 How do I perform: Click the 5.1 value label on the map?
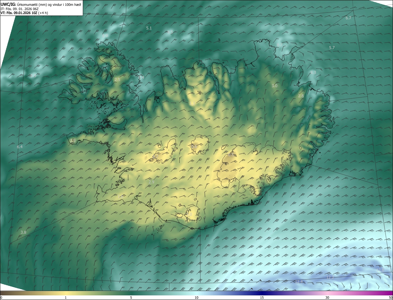(x=149, y=28)
